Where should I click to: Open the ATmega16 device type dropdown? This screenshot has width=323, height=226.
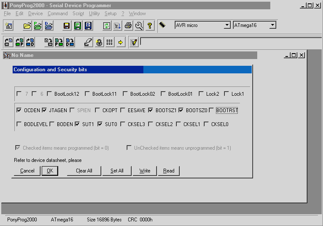[272, 25]
